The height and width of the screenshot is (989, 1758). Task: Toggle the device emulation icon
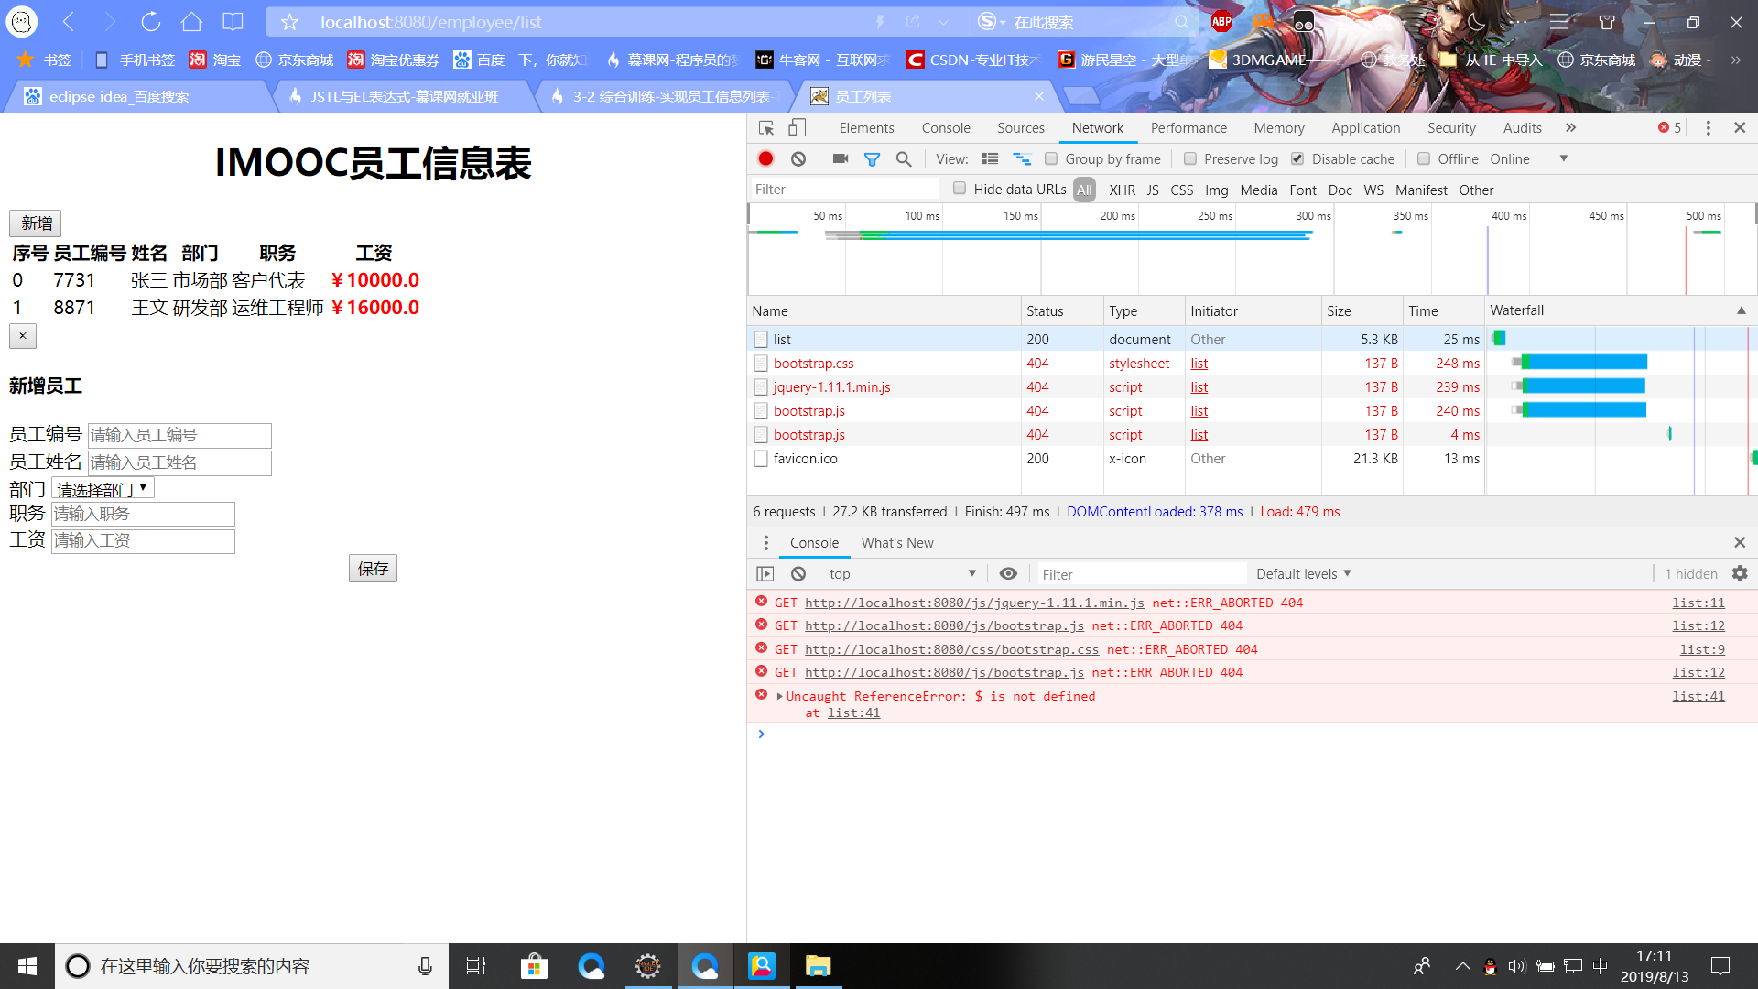click(797, 127)
